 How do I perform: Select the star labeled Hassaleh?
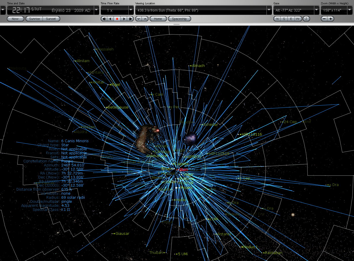(x=105, y=49)
